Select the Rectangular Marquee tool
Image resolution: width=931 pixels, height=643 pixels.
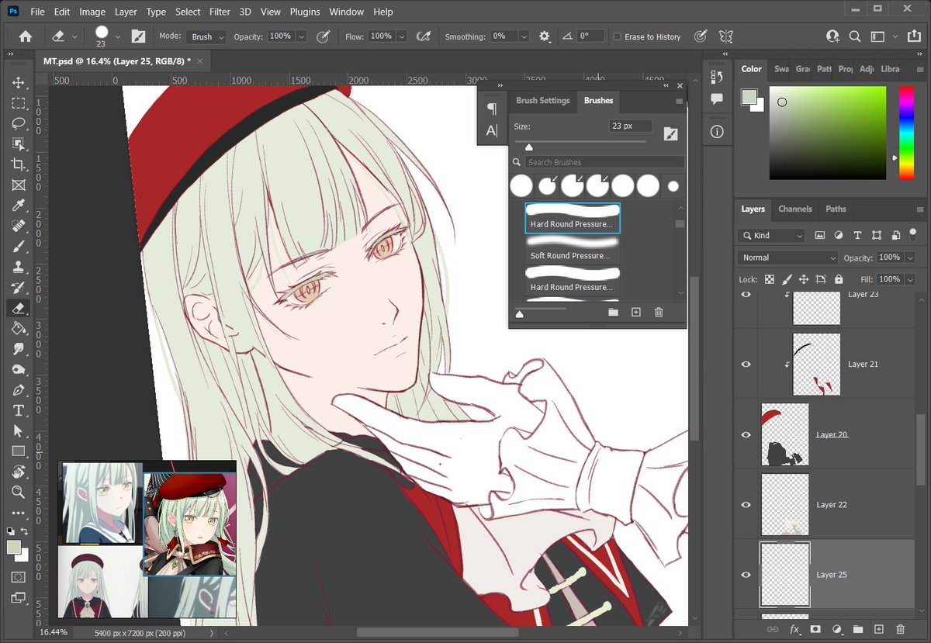(x=19, y=103)
